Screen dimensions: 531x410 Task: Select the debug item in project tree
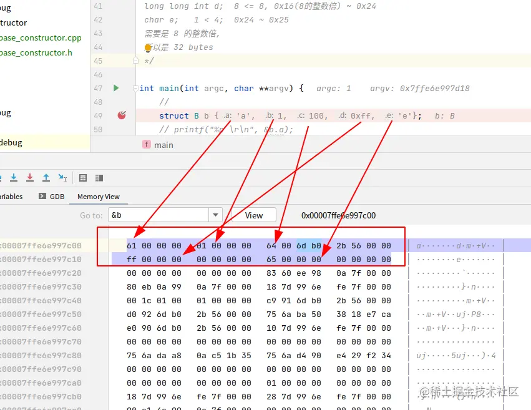[x=11, y=142]
